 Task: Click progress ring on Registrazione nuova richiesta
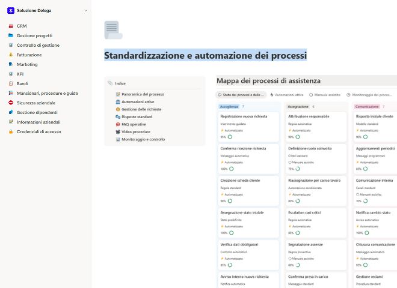click(230, 137)
